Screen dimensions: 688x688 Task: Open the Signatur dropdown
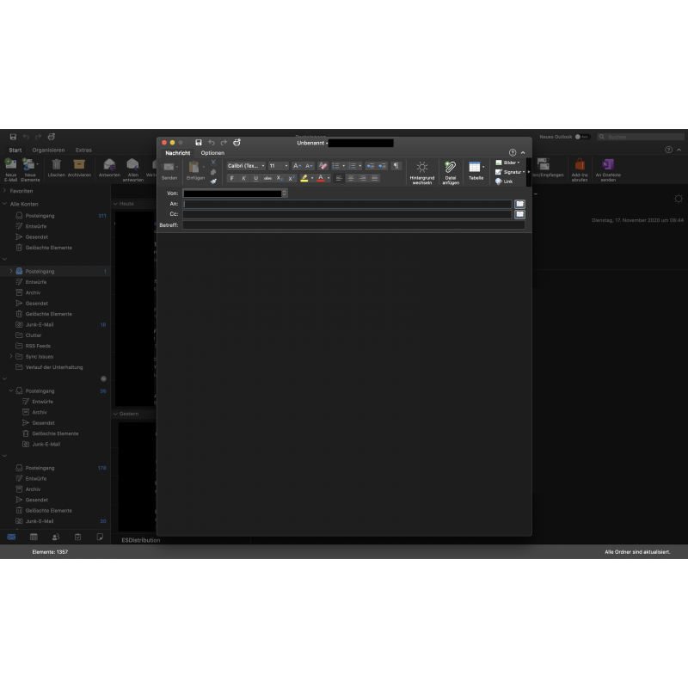(513, 172)
